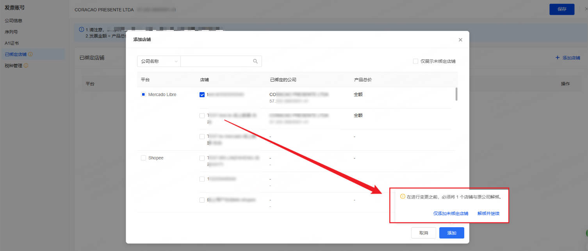Check the Shopee platform checkbox

point(143,158)
